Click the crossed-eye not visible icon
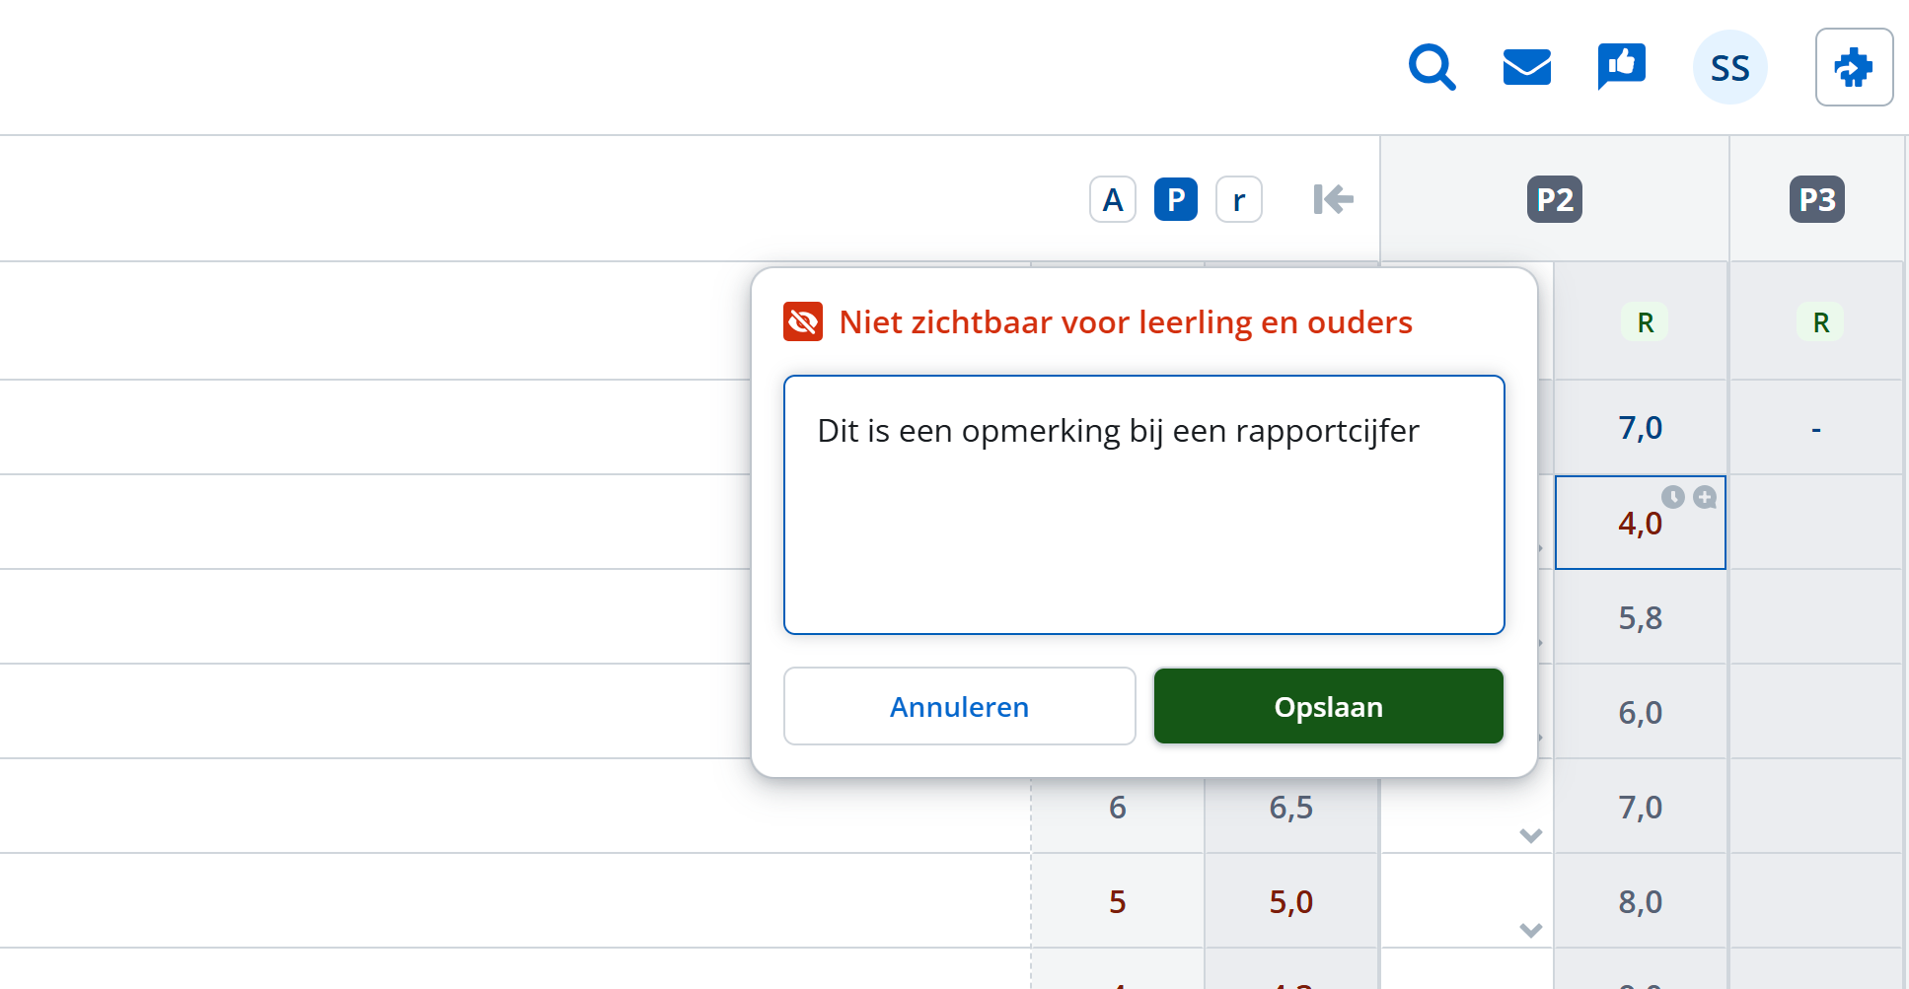This screenshot has width=1909, height=989. click(803, 321)
